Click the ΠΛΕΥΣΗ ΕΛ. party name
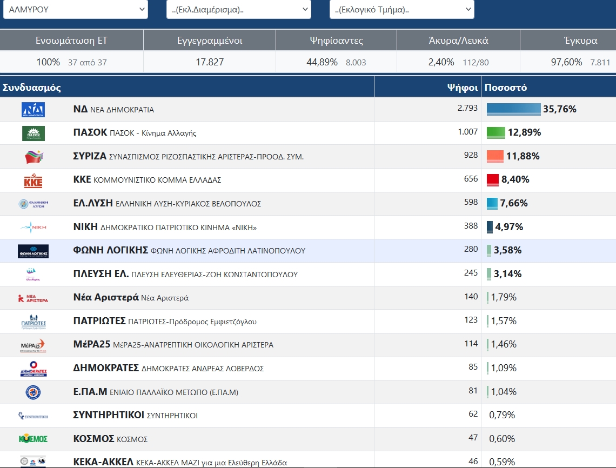The width and height of the screenshot is (616, 468). (101, 274)
